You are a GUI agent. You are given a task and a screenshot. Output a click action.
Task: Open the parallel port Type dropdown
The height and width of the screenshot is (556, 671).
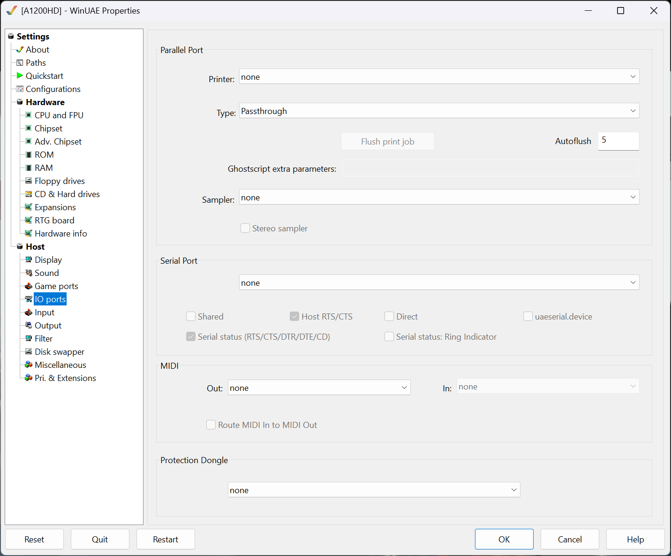[x=439, y=111]
